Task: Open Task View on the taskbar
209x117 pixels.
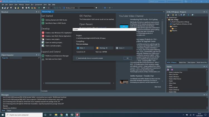Action: point(50,115)
